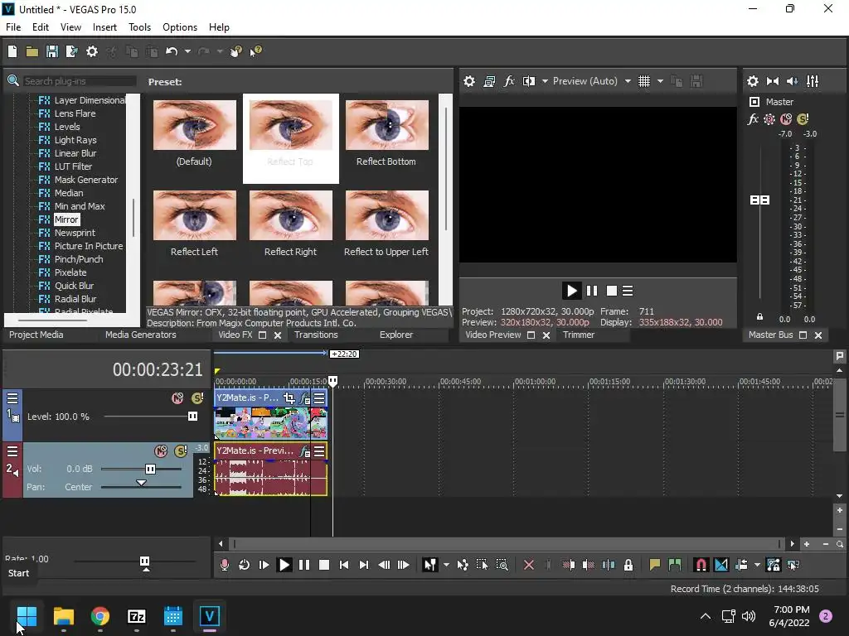Screen dimensions: 849x636
Task: Switch to the Trimmer tab
Action: click(578, 335)
